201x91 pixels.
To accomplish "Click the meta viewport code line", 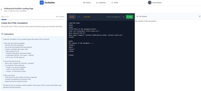I will 96,35.
